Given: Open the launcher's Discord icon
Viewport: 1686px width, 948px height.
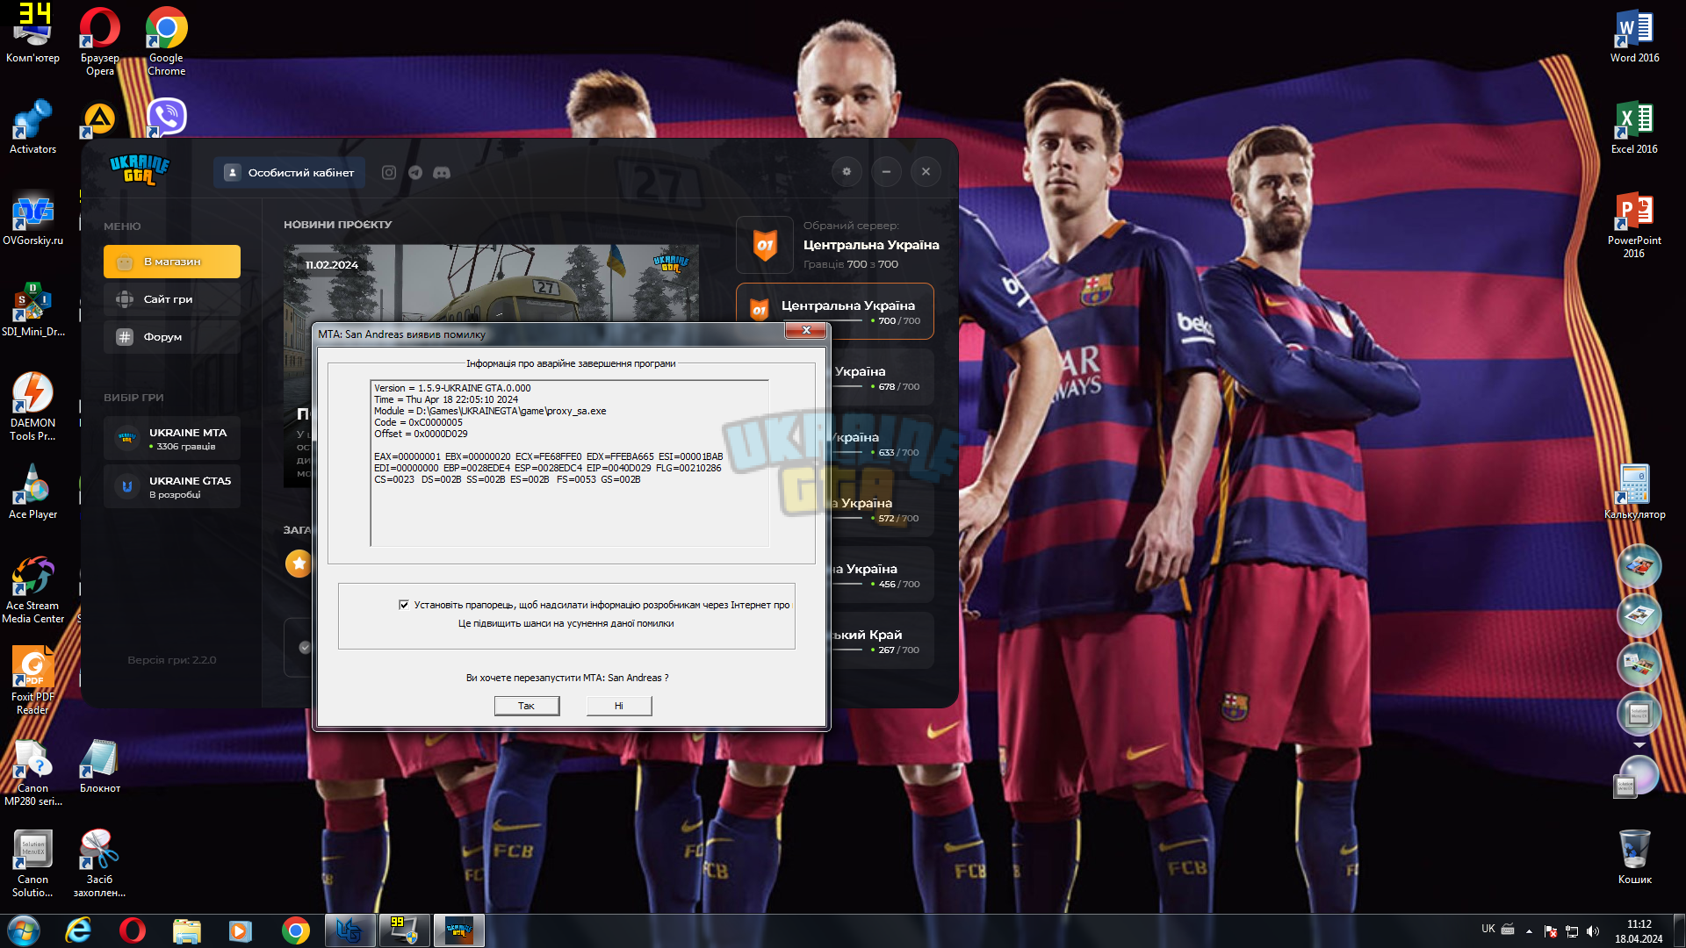Looking at the screenshot, I should [x=442, y=173].
